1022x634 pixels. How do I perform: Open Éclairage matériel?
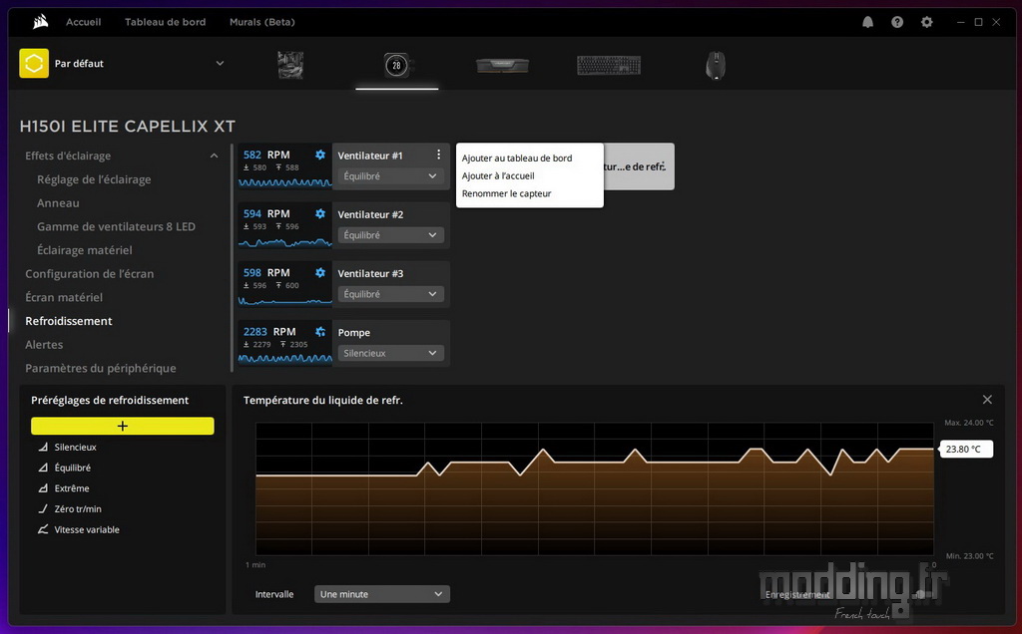click(84, 250)
